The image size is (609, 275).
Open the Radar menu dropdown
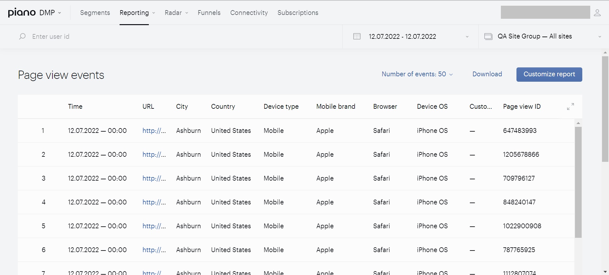point(176,13)
